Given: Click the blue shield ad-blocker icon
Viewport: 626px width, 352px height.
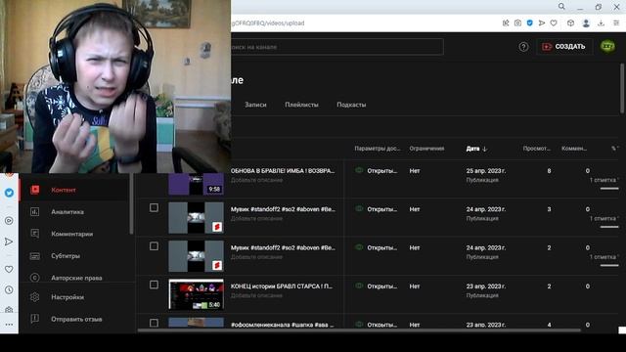Looking at the screenshot, I should tap(529, 23).
